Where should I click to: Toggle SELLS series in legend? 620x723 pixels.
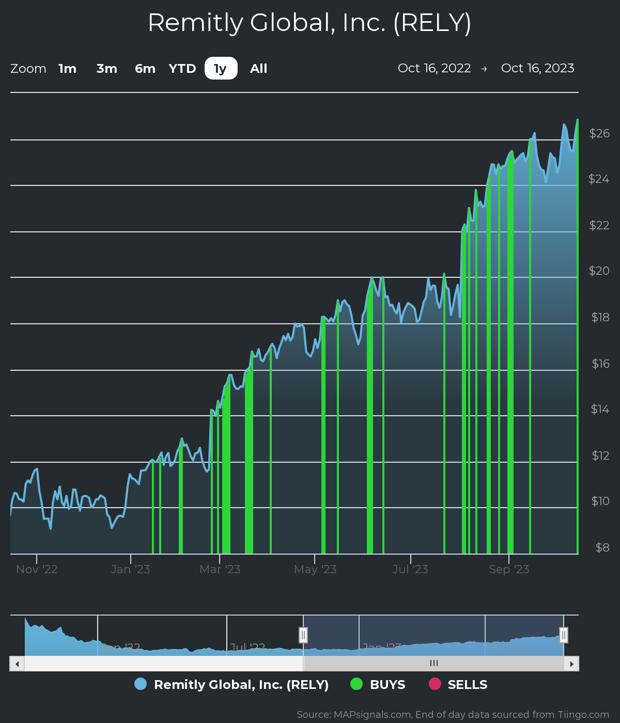458,684
